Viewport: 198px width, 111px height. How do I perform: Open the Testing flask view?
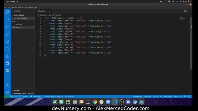pos(7,56)
